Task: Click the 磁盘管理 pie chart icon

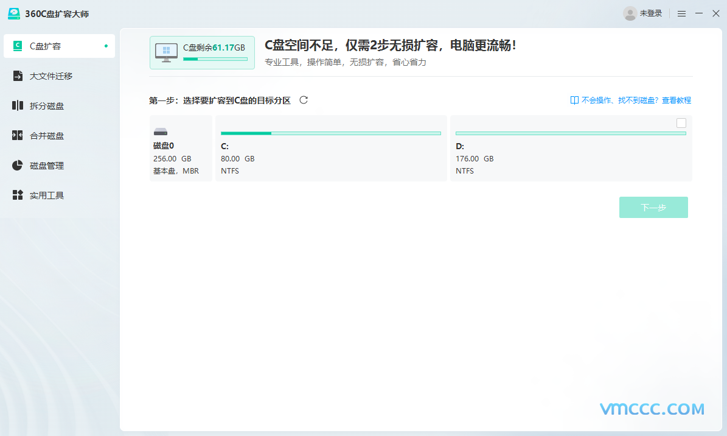Action: click(18, 166)
